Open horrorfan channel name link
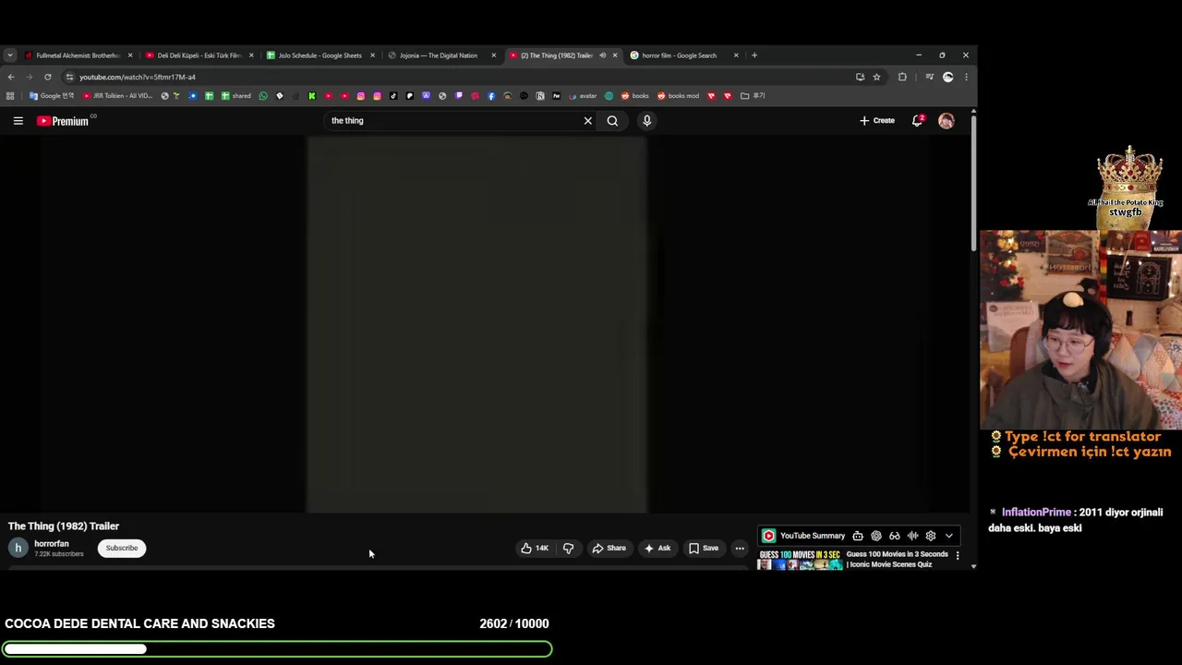The image size is (1182, 665). (52, 544)
